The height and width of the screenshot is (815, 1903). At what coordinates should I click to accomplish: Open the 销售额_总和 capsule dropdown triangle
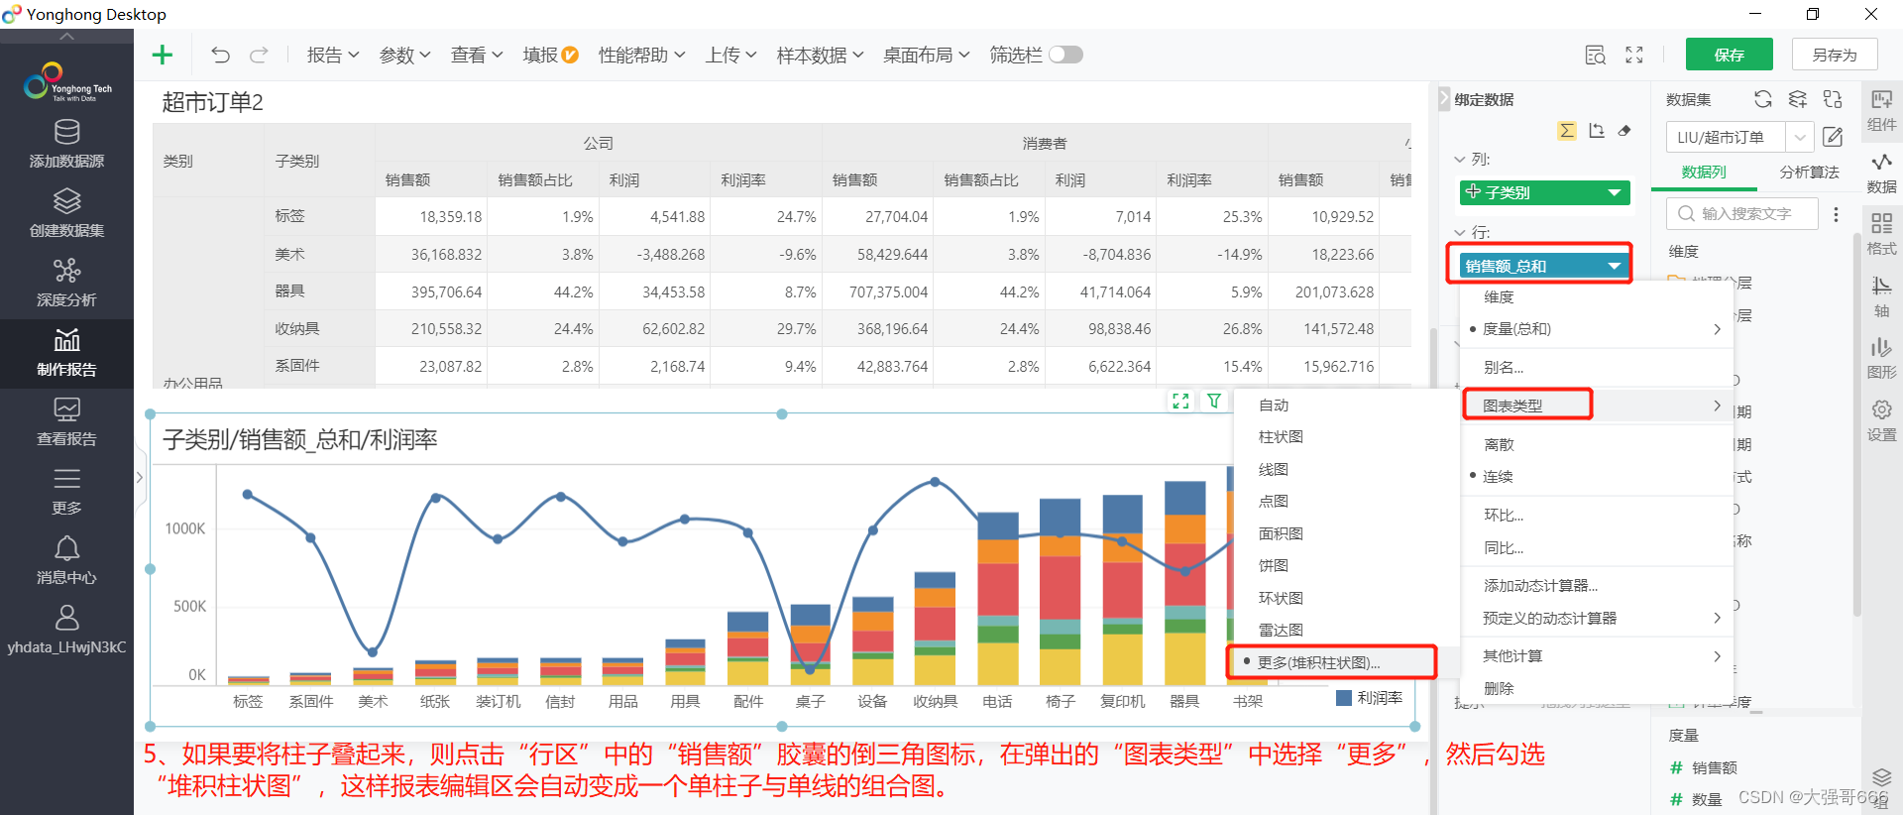(1615, 266)
